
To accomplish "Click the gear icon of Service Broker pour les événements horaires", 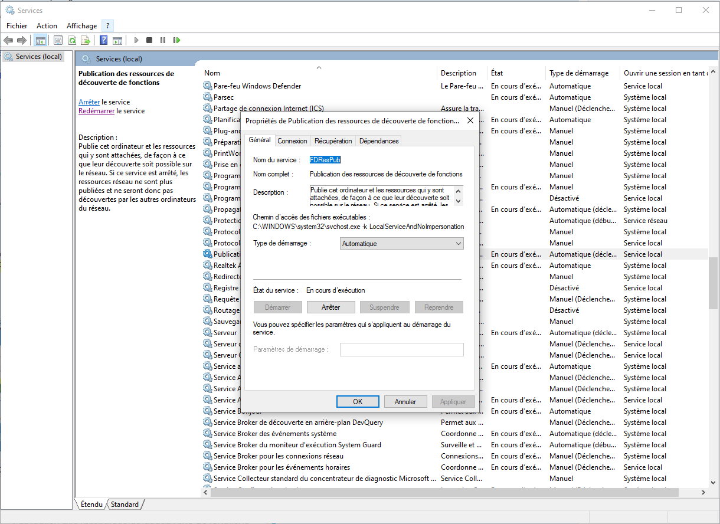I will coord(207,467).
